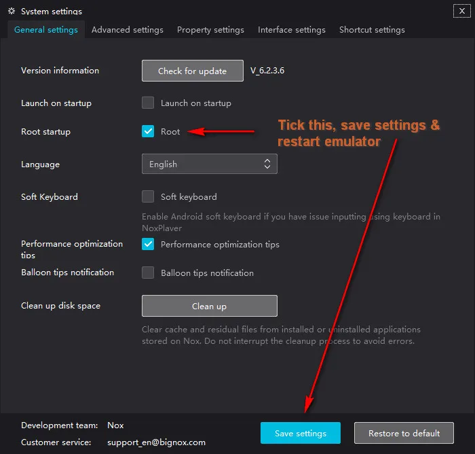The height and width of the screenshot is (454, 475).
Task: Click the System settings window title
Action: pyautogui.click(x=52, y=12)
